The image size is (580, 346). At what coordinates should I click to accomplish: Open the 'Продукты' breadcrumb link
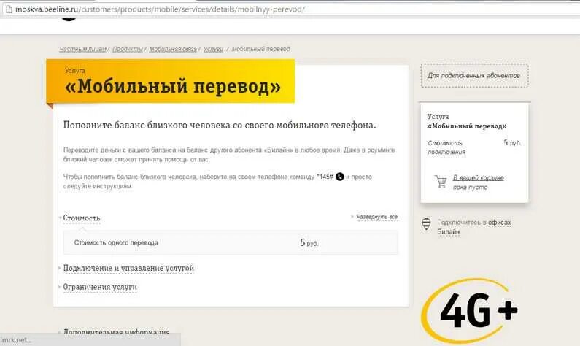coord(127,49)
